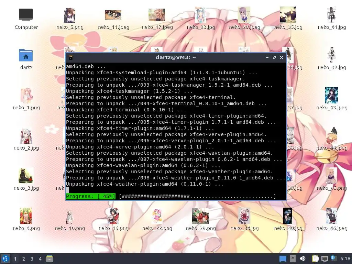
Task: Open the removable media eject tray icon
Action: 293,258
